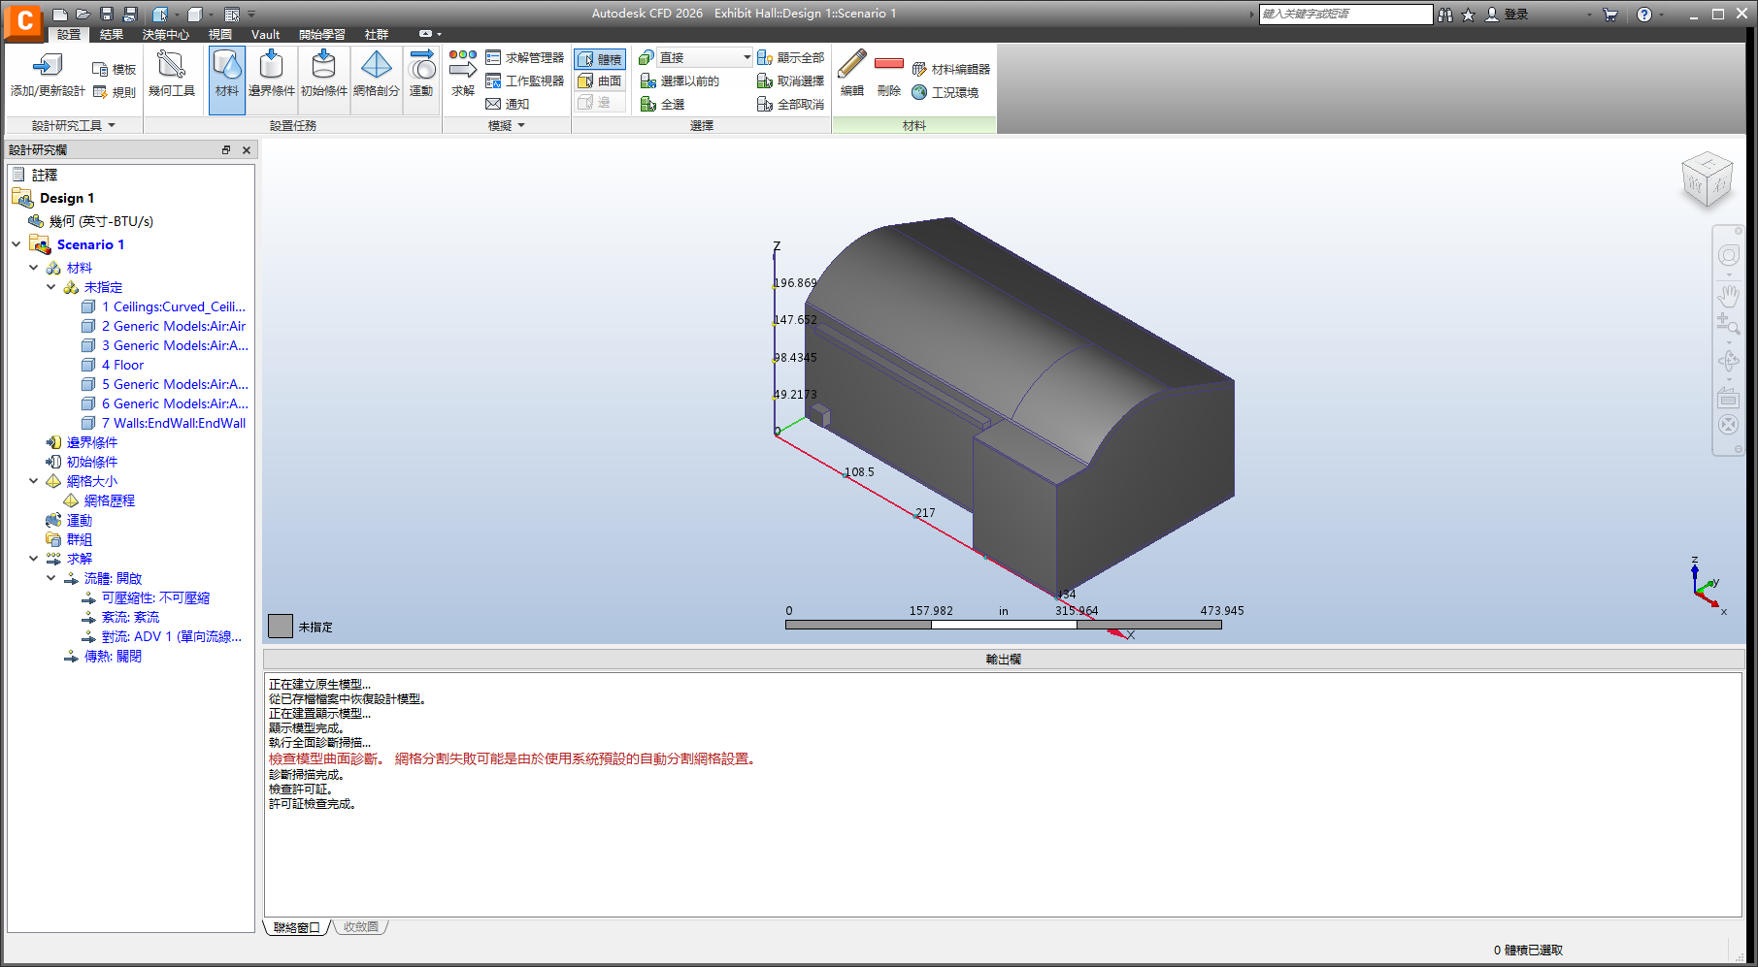This screenshot has width=1758, height=967.
Task: Select 7 Walls:EndWall:EndWall in the tree
Action: pos(173,423)
